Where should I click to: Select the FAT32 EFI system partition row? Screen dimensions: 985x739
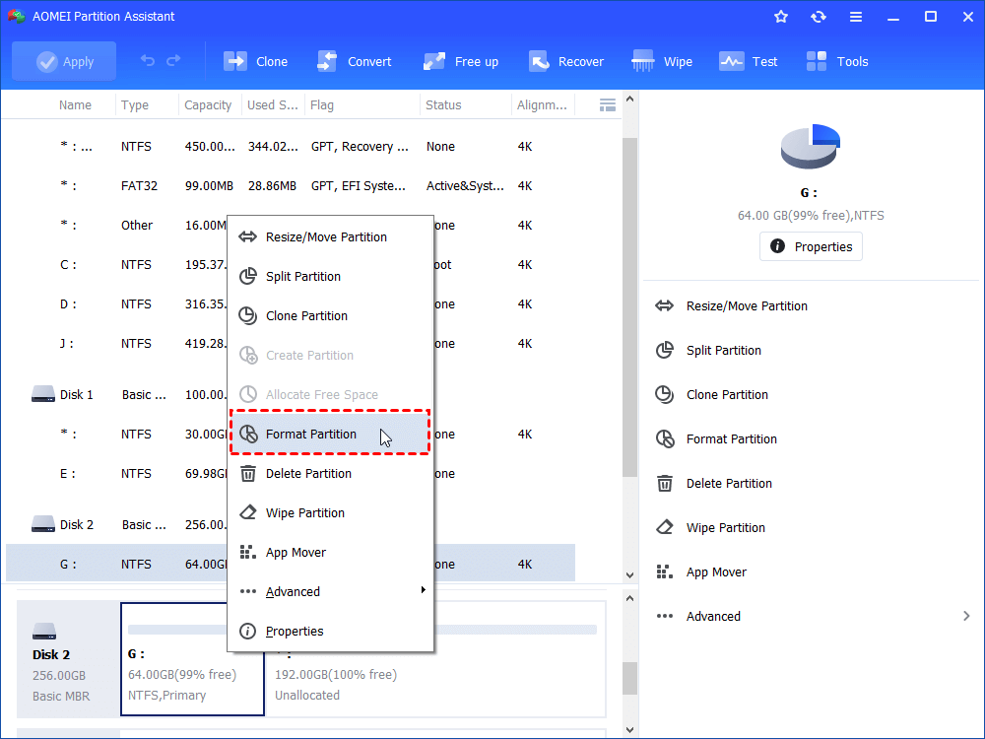click(291, 185)
